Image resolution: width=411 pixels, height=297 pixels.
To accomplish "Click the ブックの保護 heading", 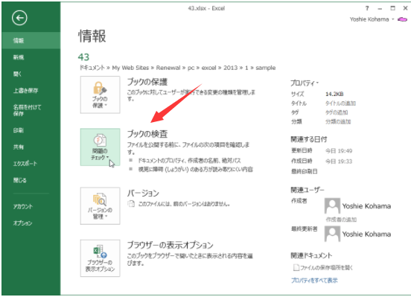I will pos(147,82).
